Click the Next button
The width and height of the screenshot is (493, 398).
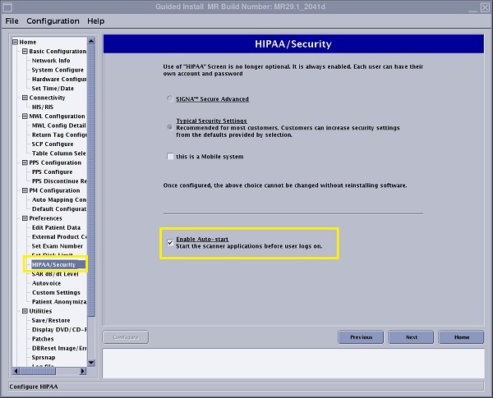pos(411,337)
